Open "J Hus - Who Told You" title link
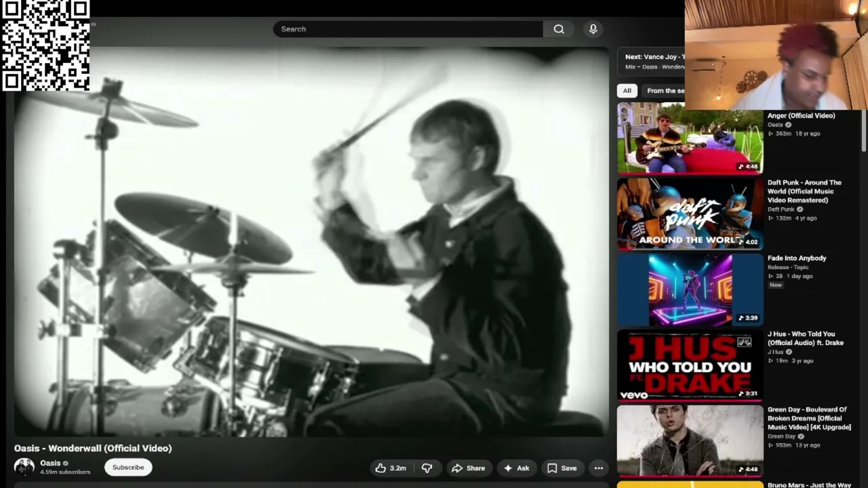This screenshot has width=868, height=488. (806, 338)
